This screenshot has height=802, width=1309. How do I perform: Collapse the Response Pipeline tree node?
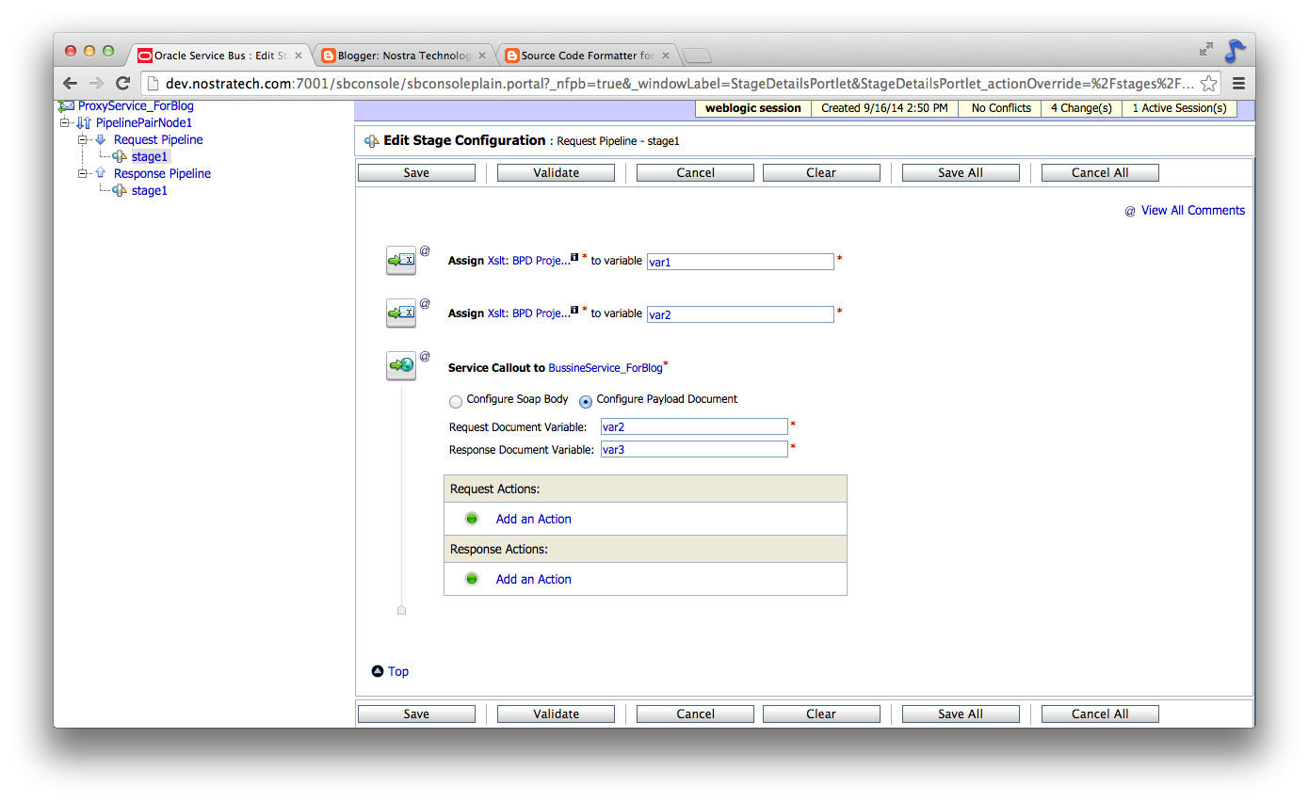(x=83, y=173)
